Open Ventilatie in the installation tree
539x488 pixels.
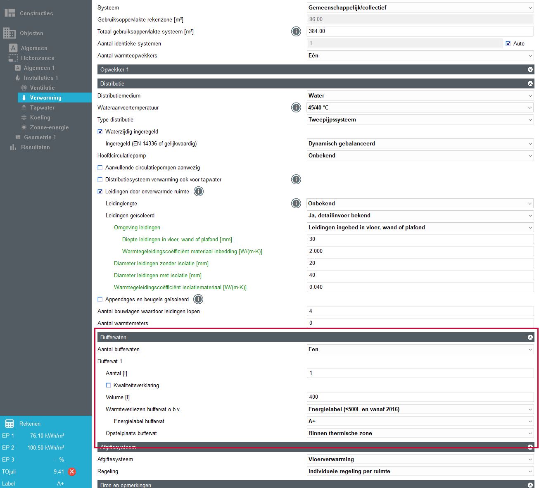42,88
